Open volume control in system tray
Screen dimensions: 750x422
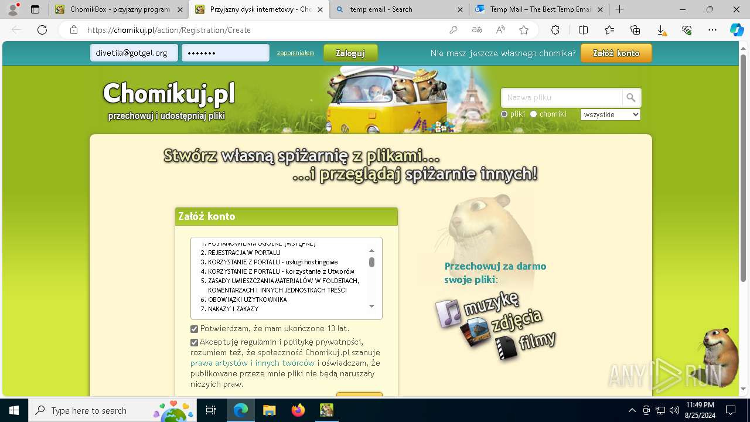674,410
